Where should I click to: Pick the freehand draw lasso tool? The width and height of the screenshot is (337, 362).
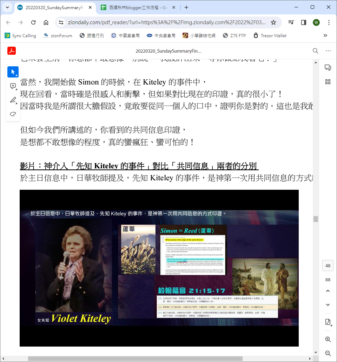(13, 114)
